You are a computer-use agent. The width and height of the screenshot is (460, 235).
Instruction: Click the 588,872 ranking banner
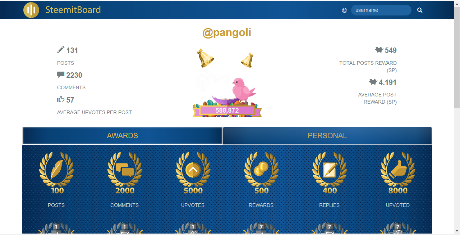tap(227, 110)
